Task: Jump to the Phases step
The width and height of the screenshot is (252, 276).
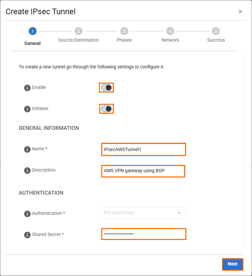Action: 124,40
